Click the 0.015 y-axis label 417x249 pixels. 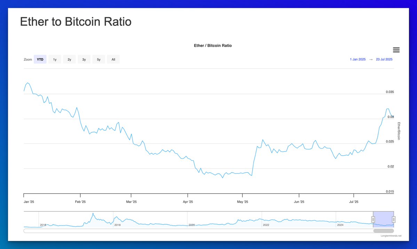pos(390,192)
